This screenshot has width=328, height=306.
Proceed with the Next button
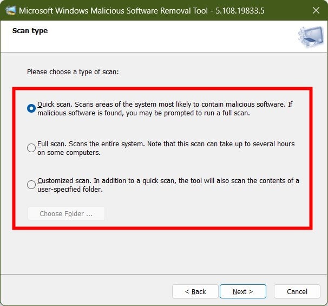(243, 291)
